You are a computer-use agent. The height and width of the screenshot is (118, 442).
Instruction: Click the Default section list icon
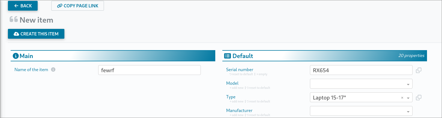point(227,56)
